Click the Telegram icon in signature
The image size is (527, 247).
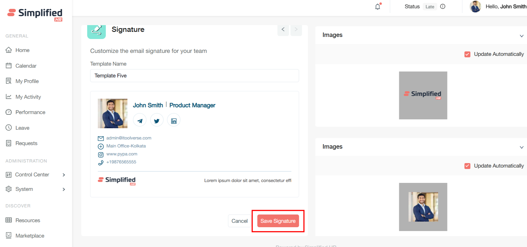click(140, 121)
